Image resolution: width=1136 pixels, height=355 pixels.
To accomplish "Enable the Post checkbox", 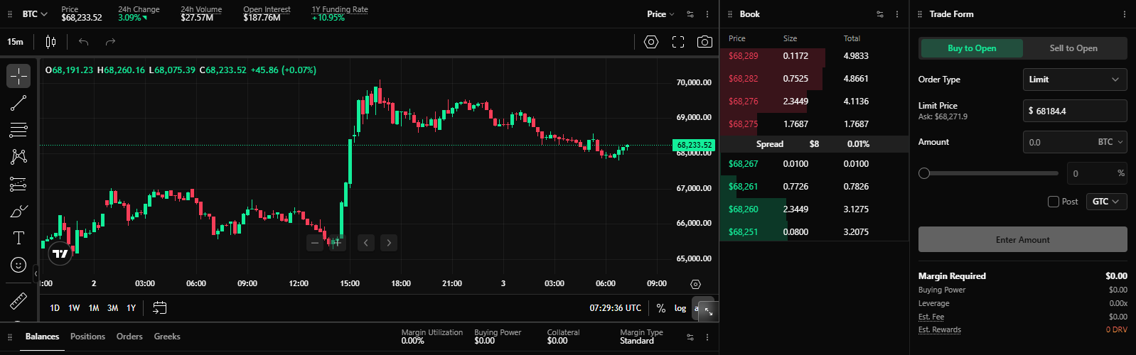I will (1054, 202).
